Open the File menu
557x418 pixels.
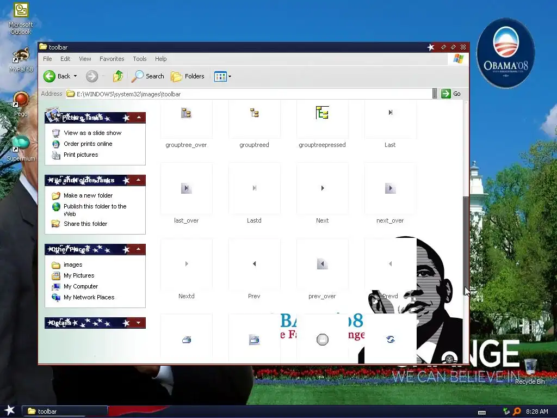click(x=47, y=59)
